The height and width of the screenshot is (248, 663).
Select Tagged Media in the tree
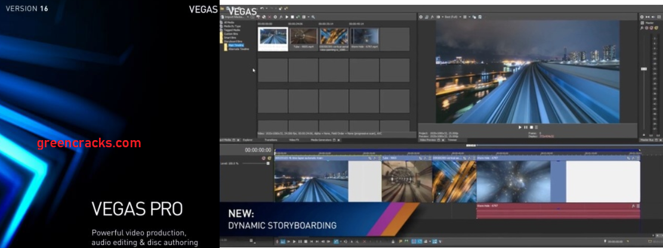pos(232,30)
